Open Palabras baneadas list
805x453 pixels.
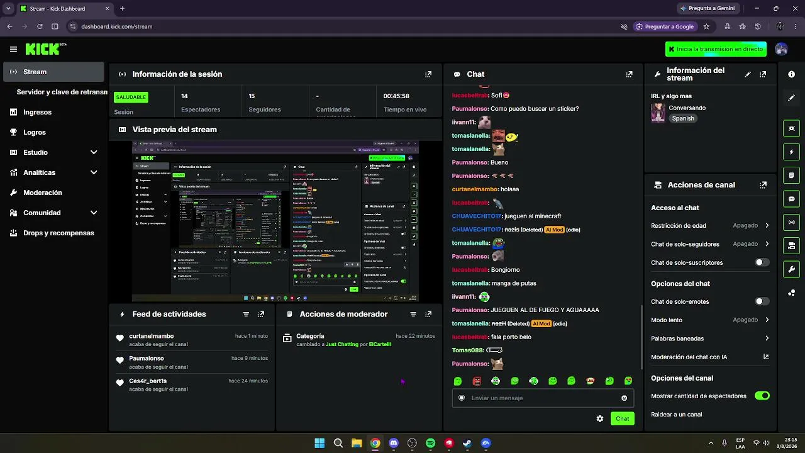point(710,338)
